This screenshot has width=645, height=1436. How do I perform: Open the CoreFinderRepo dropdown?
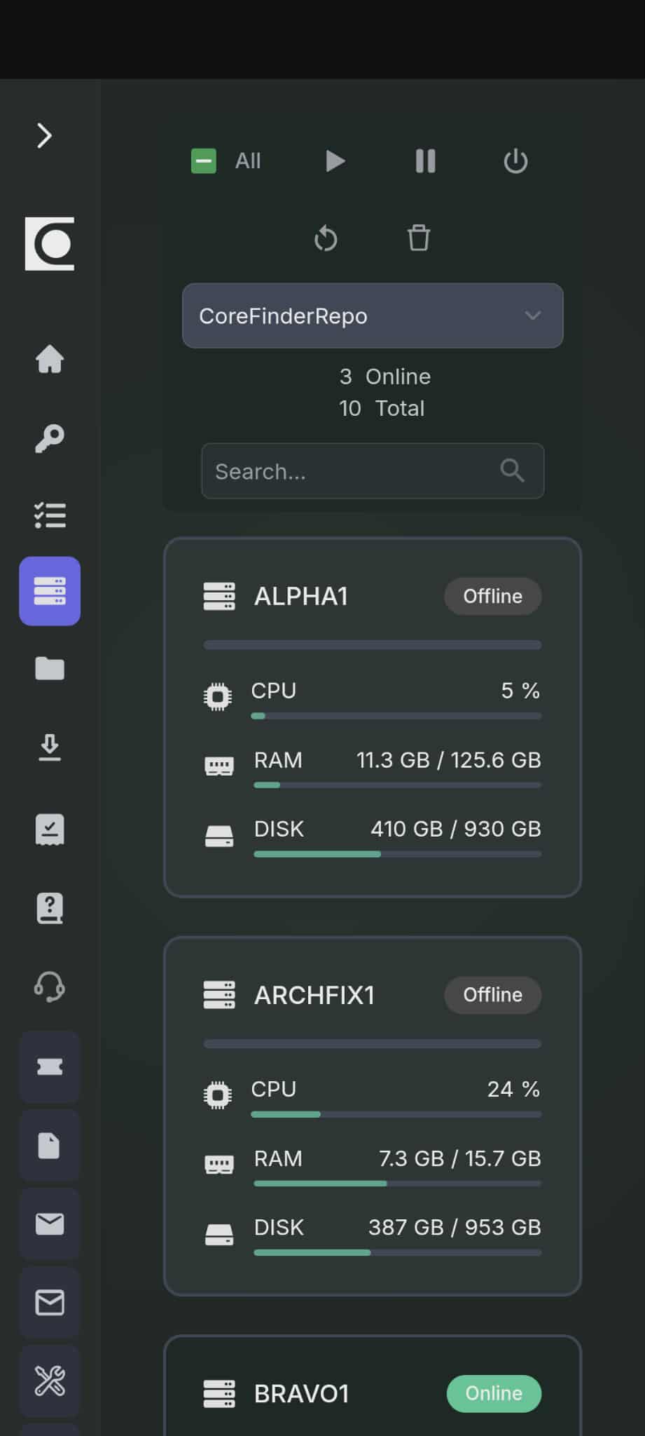coord(372,316)
